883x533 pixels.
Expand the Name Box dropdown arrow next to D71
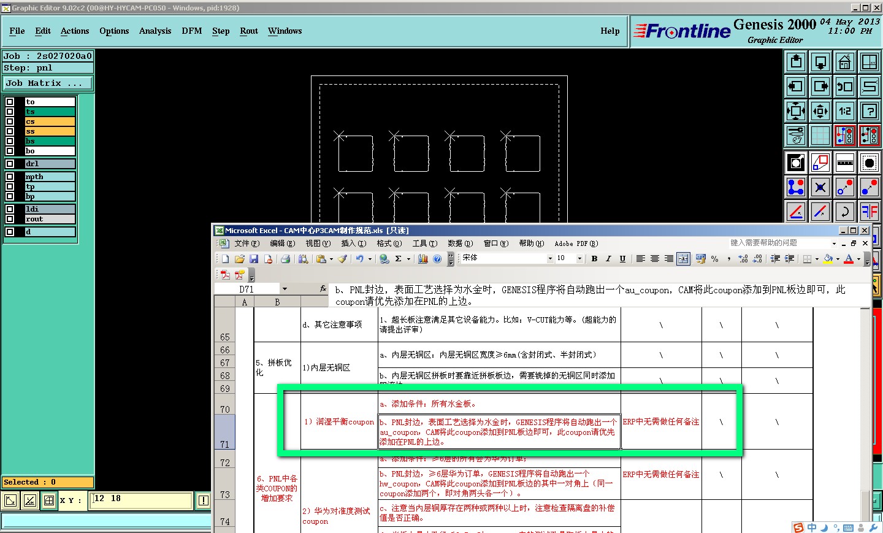click(285, 289)
